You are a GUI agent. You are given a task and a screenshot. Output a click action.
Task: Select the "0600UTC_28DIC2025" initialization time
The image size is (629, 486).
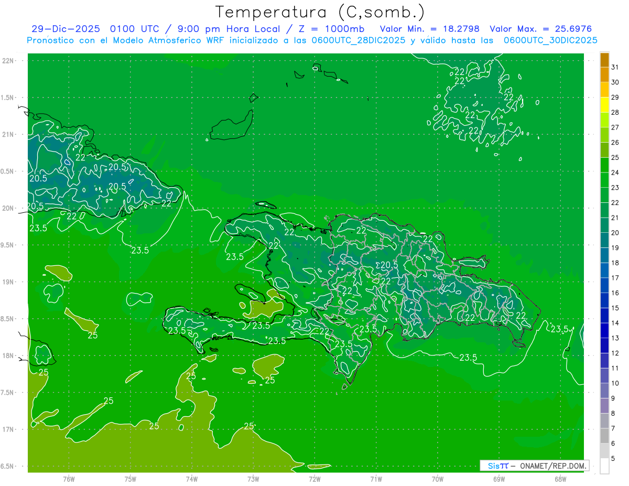tap(358, 40)
